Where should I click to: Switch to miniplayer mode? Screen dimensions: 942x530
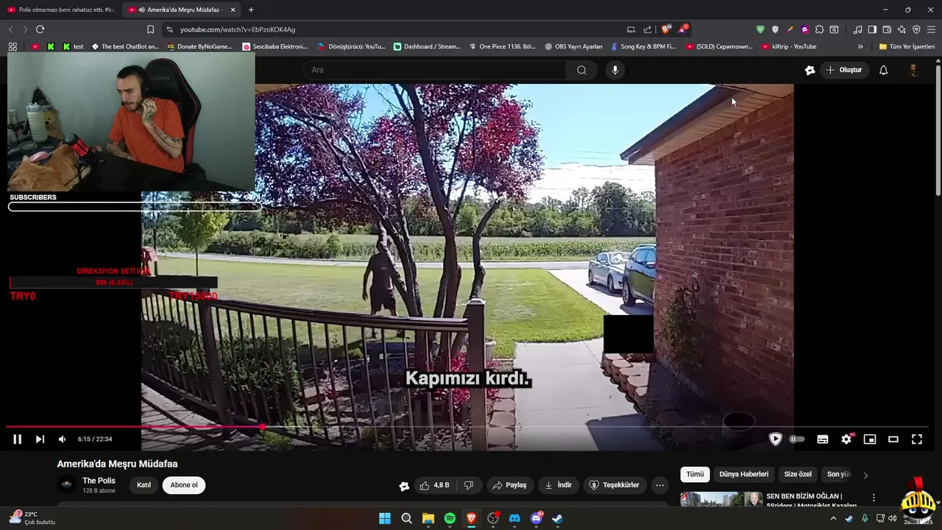870,439
